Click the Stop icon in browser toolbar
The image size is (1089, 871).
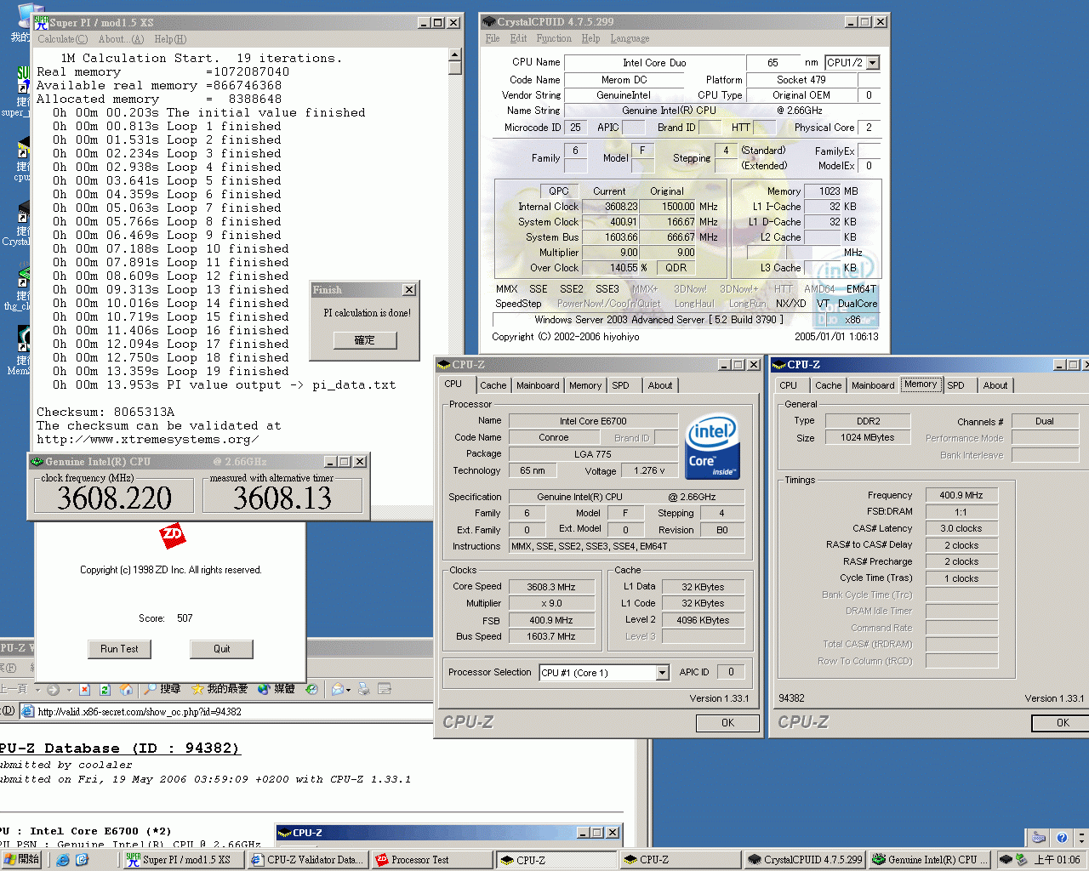click(84, 689)
